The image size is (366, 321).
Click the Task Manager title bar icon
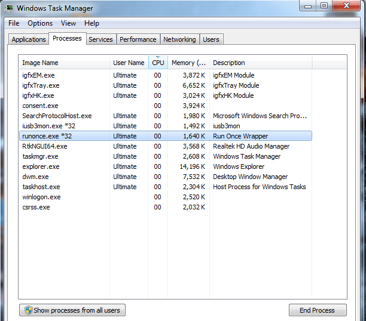(10, 8)
